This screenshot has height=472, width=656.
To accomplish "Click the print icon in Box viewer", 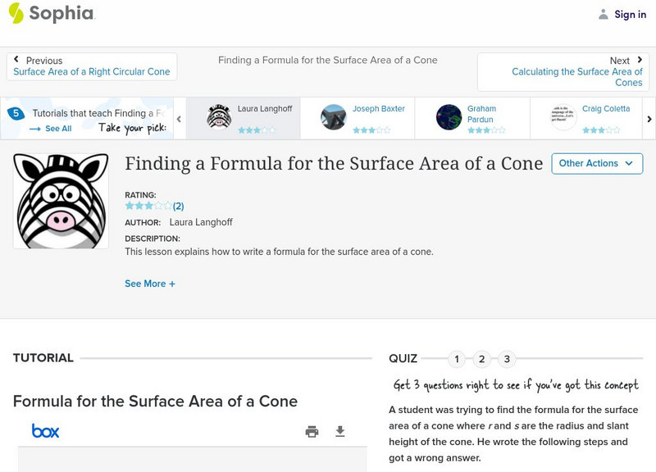I will 312,432.
